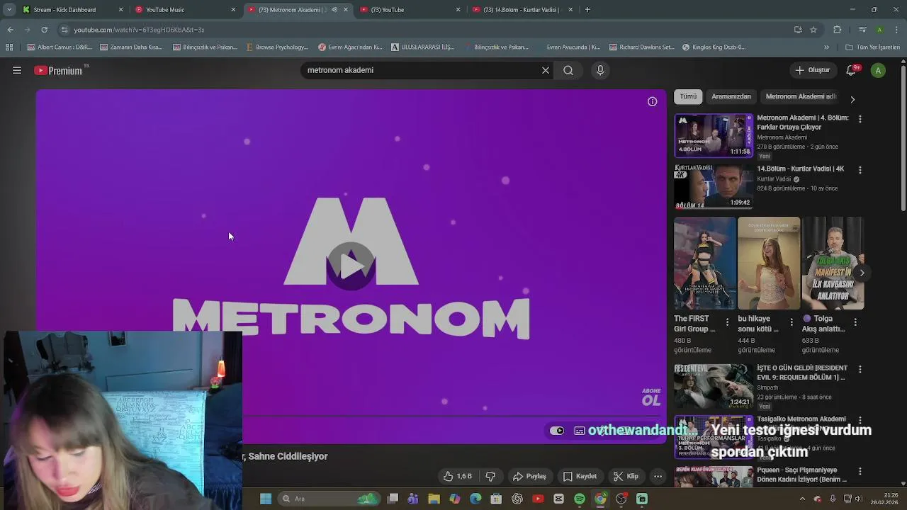907x510 pixels.
Task: Open options for Tolga Akış anlattı short
Action: tap(855, 322)
